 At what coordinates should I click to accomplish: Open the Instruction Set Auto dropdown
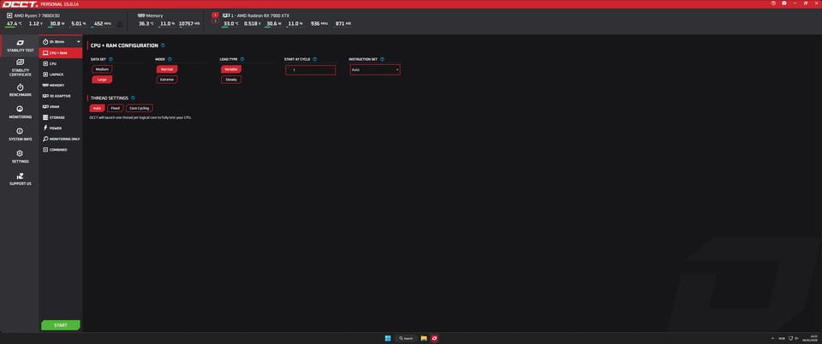(375, 69)
